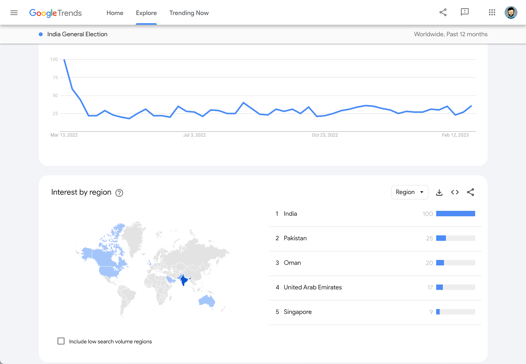526x364 pixels.
Task: Click the blue dot next to the search term
Action: [x=41, y=34]
